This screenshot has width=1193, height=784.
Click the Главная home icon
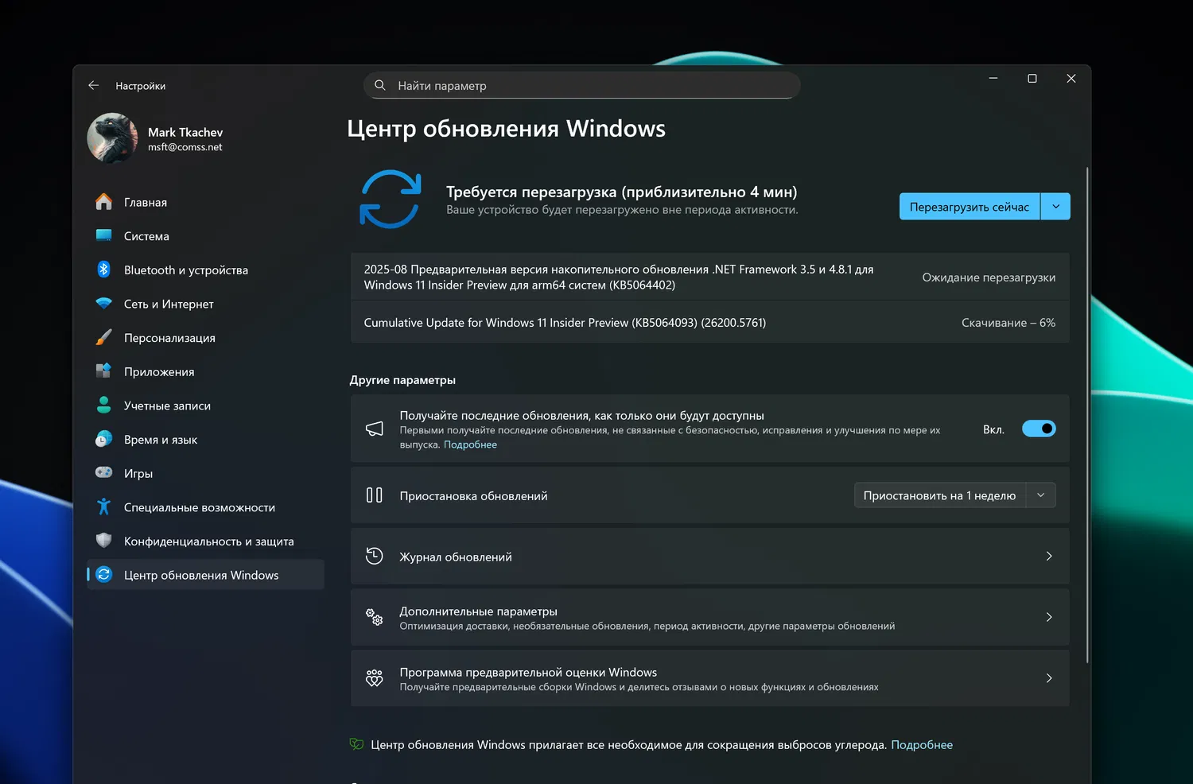coord(103,202)
